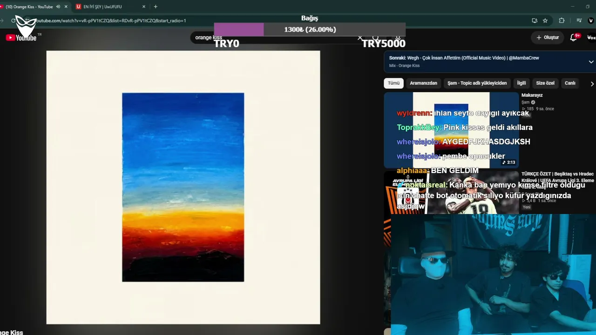Open the YouTube account avatar menu
Viewport: 596px width, 335px height.
tap(591, 37)
